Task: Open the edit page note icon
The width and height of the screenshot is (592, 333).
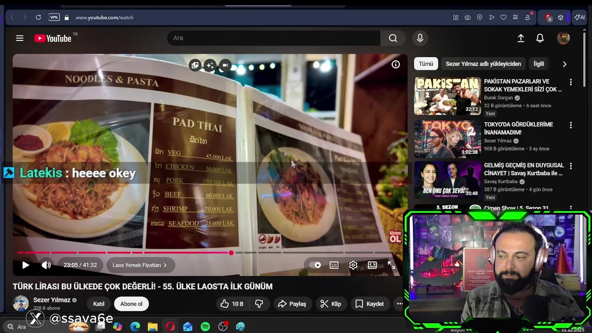Action: (x=456, y=18)
